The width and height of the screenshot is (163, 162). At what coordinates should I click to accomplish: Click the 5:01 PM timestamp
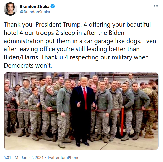pyautogui.click(x=11, y=157)
